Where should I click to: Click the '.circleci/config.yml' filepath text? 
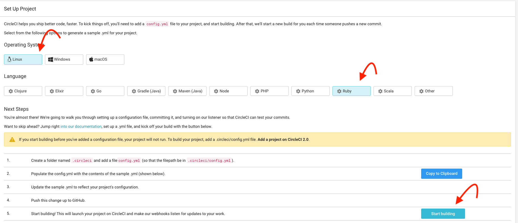[209, 161]
